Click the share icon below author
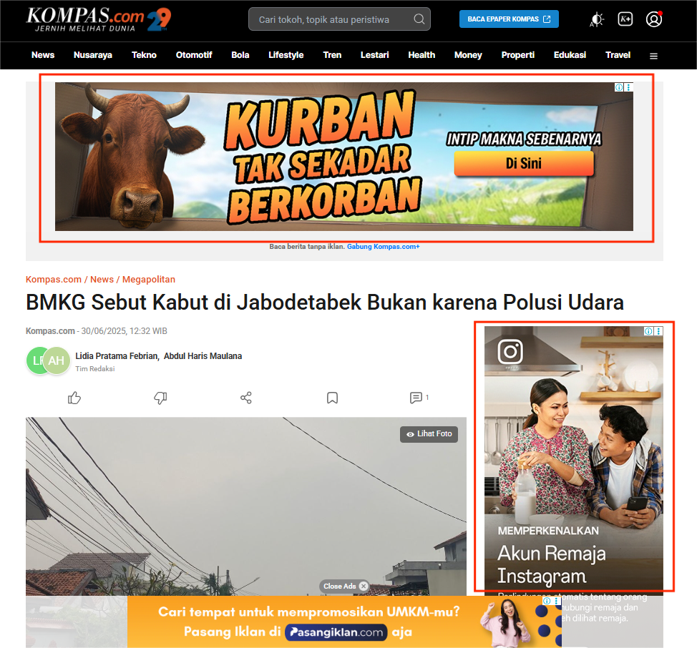The height and width of the screenshot is (648, 697). click(x=246, y=398)
